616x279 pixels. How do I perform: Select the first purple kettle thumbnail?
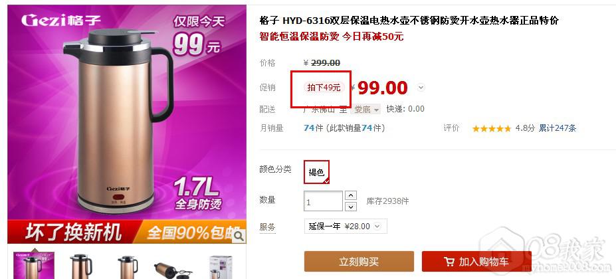point(34,265)
